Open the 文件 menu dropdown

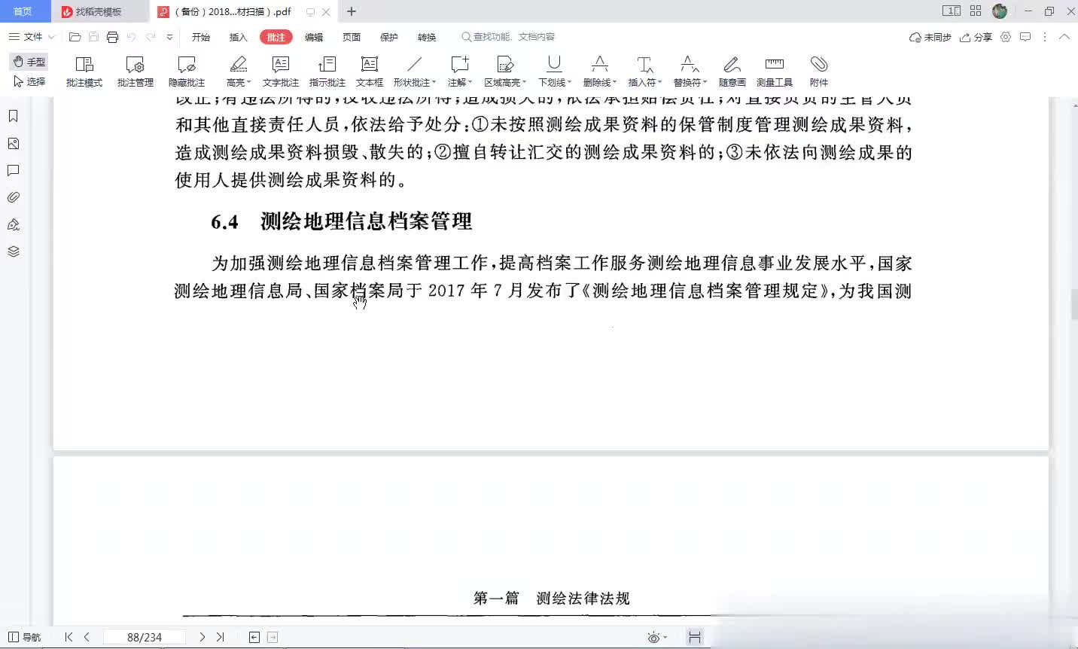[x=32, y=37]
